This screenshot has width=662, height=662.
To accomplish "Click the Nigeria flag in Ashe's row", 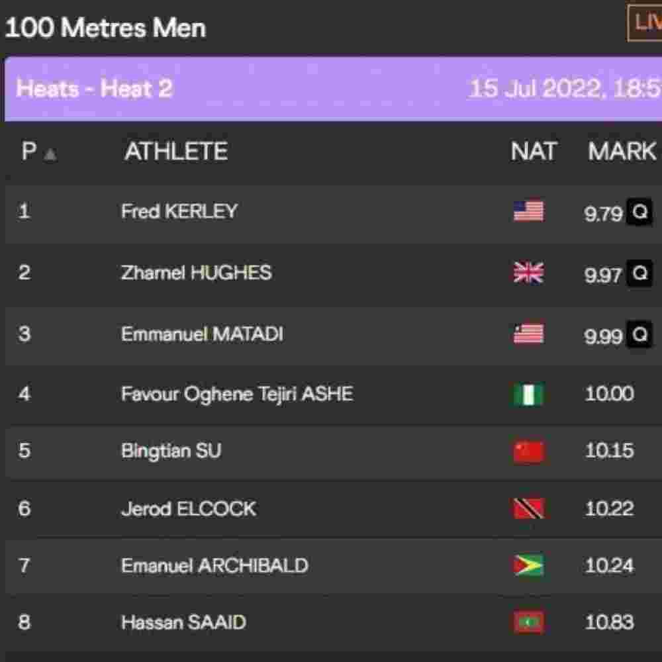I will coord(528,395).
